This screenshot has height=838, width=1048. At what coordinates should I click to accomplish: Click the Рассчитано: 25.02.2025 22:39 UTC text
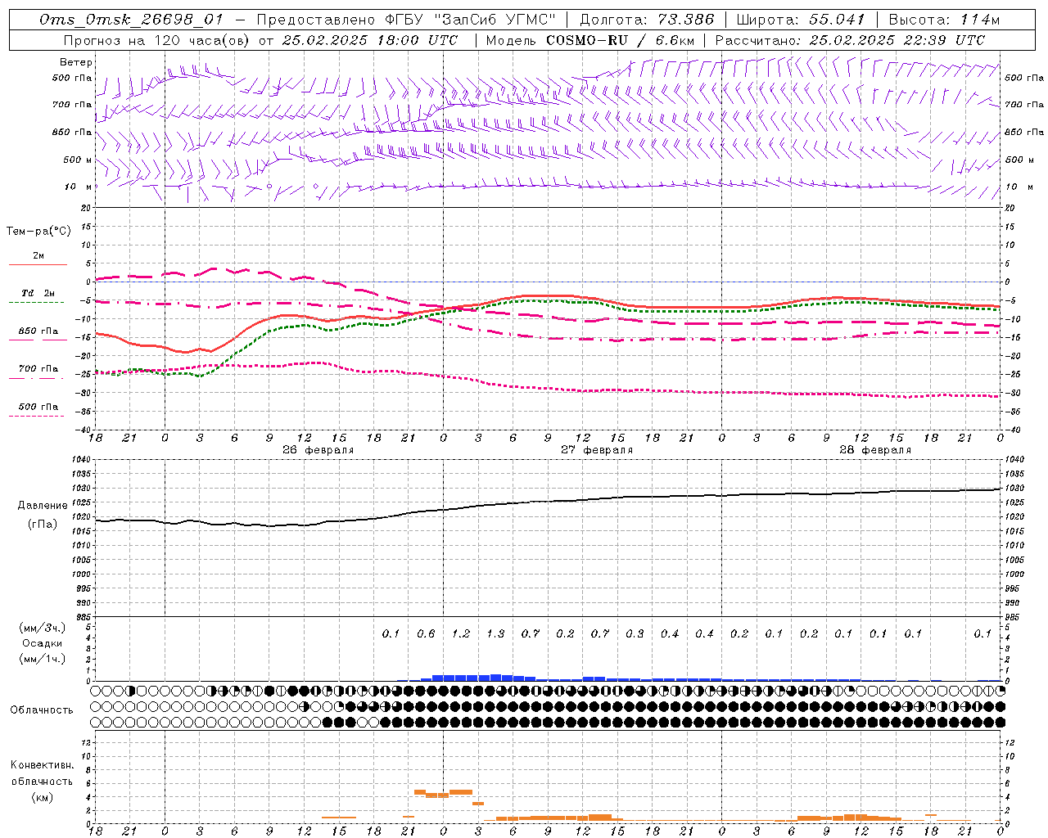coord(850,40)
